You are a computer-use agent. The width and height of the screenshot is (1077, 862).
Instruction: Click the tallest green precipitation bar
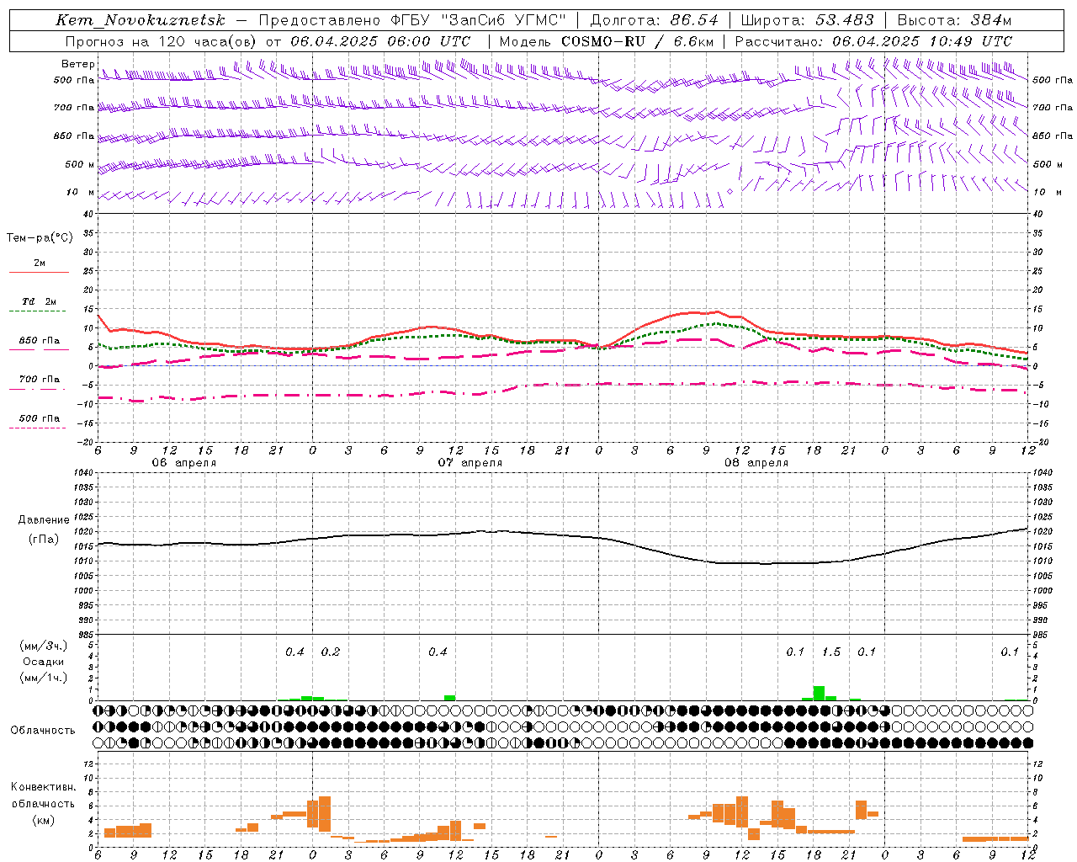pyautogui.click(x=819, y=693)
